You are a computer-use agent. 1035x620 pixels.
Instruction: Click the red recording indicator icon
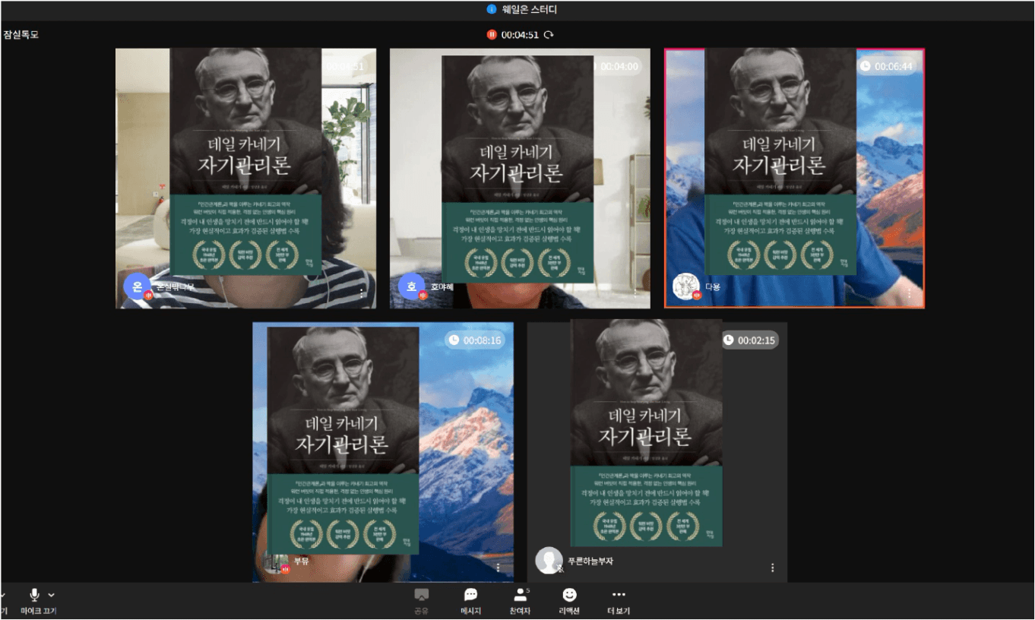(492, 34)
